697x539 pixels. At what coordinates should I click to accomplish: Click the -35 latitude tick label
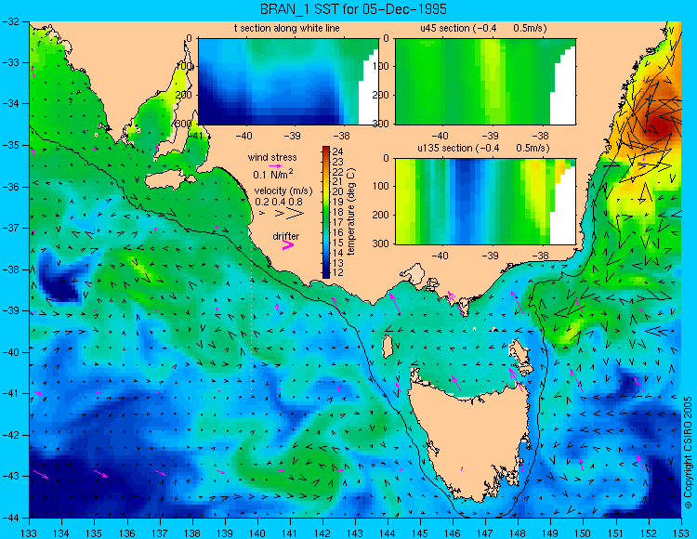(x=10, y=145)
